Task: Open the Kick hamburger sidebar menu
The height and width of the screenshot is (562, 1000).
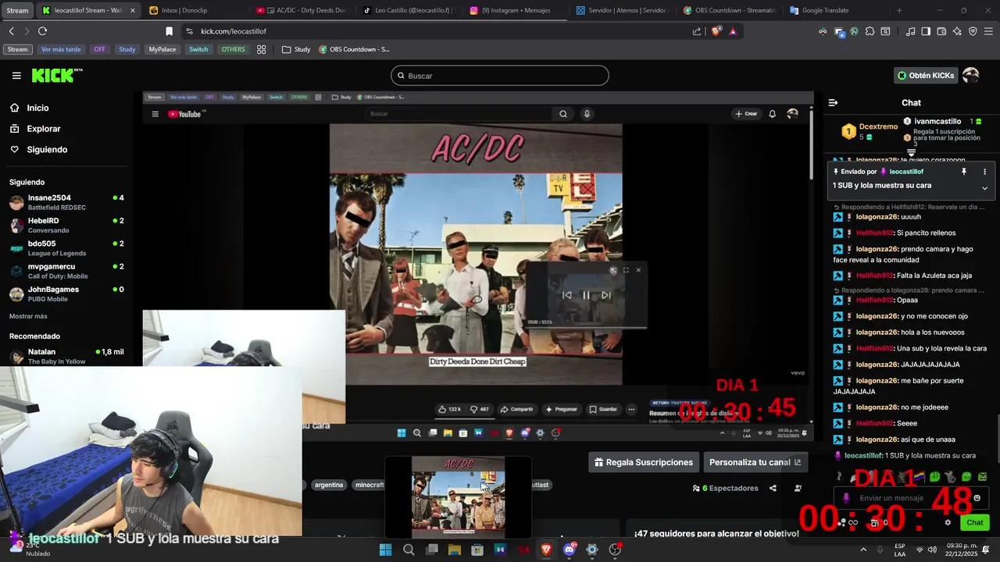Action: 16,76
